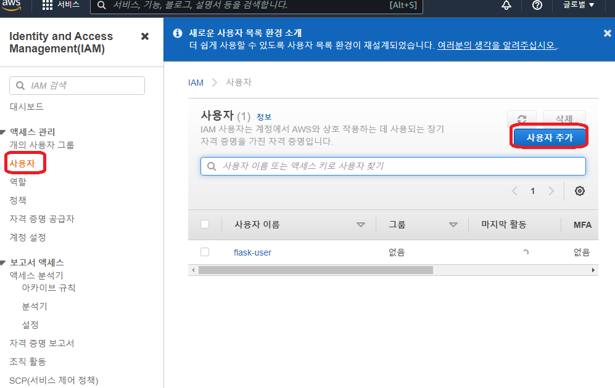The height and width of the screenshot is (388, 615).
Task: Open 아카이브 규칙 in sidebar
Action: (x=48, y=288)
